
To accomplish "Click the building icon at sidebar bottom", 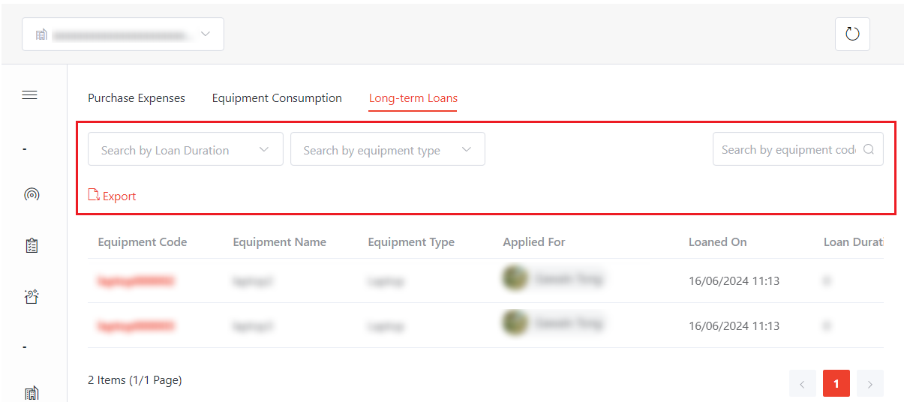I will [32, 393].
